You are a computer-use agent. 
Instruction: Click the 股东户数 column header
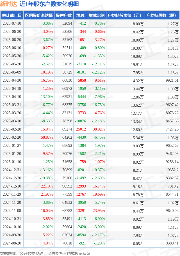pyautogui.click(x=64, y=15)
